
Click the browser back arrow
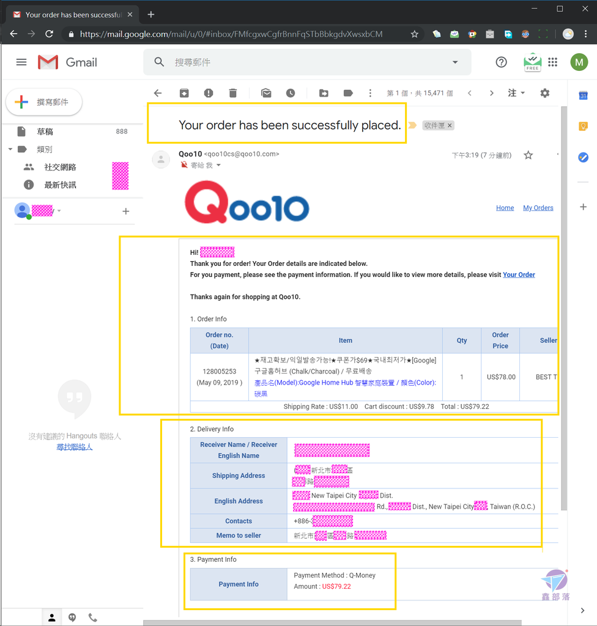(x=13, y=34)
